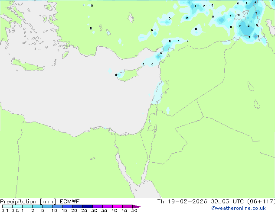Click the 0.1–0.5 mm lightest legend swatch
This screenshot has height=212, width=275.
[x=7, y=206]
